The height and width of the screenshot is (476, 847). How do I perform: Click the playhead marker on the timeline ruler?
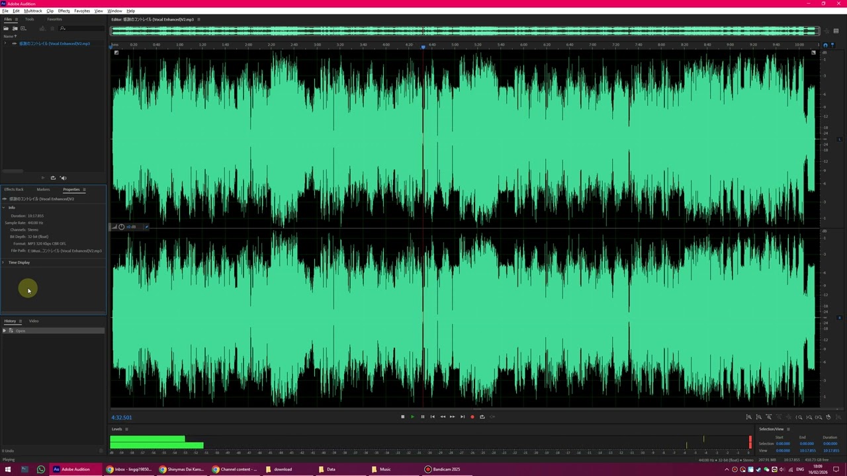[x=423, y=47]
